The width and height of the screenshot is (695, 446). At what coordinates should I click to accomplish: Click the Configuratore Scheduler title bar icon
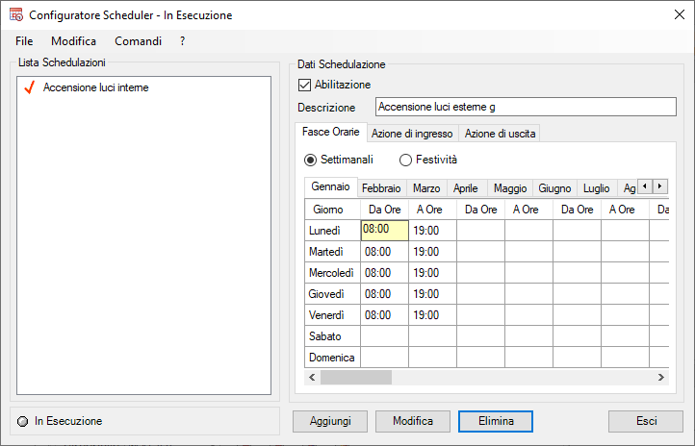[16, 15]
